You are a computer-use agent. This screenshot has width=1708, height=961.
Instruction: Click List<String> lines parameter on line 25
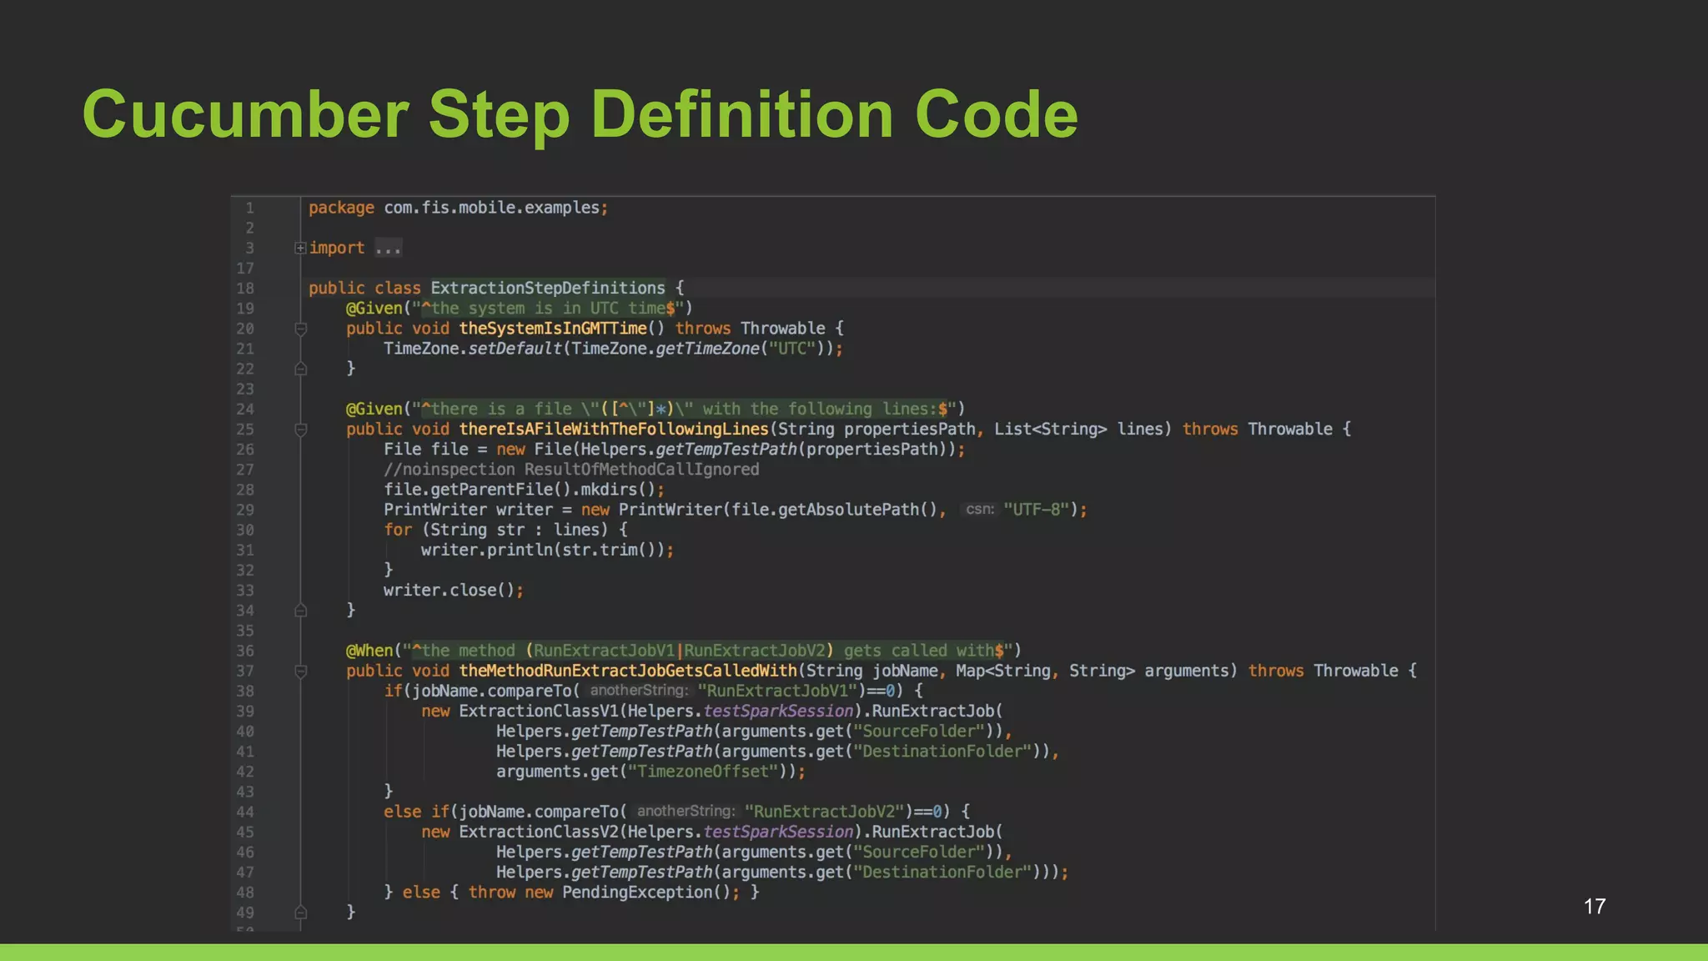[1078, 429]
